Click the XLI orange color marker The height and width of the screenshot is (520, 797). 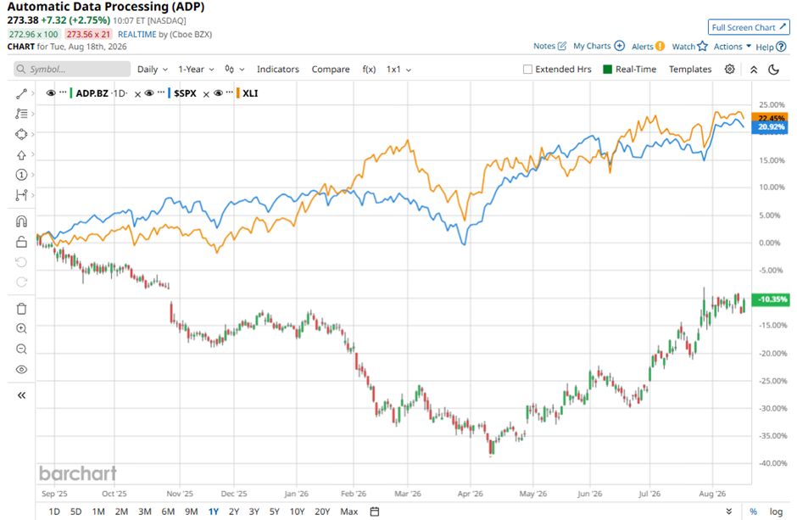point(238,93)
